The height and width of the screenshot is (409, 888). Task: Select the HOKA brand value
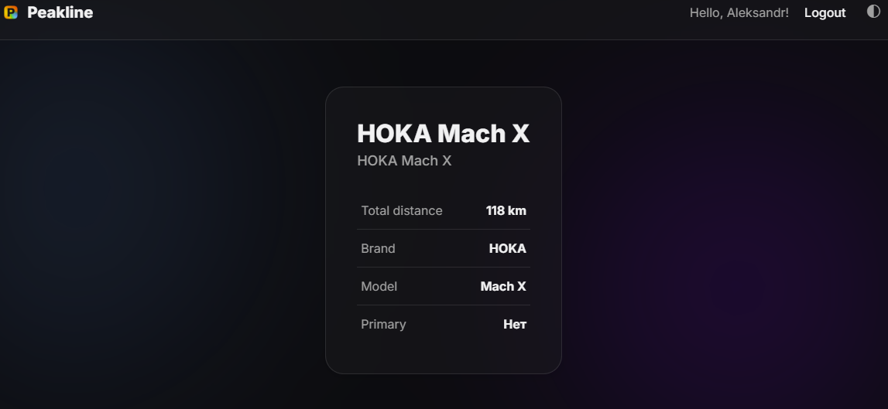point(507,248)
